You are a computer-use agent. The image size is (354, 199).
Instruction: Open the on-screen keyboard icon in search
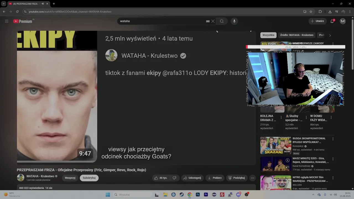pyautogui.click(x=208, y=21)
